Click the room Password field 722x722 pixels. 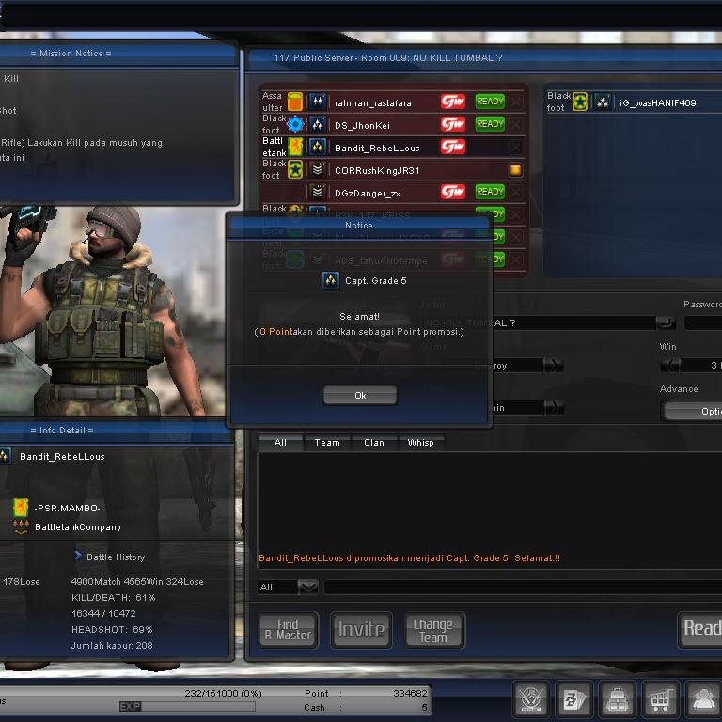(x=703, y=322)
